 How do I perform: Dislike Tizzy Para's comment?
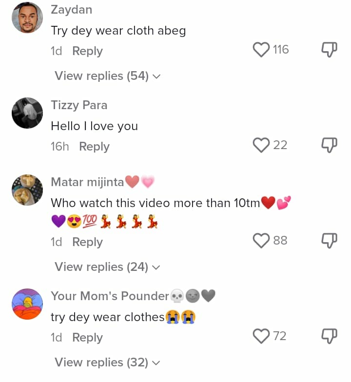click(330, 145)
